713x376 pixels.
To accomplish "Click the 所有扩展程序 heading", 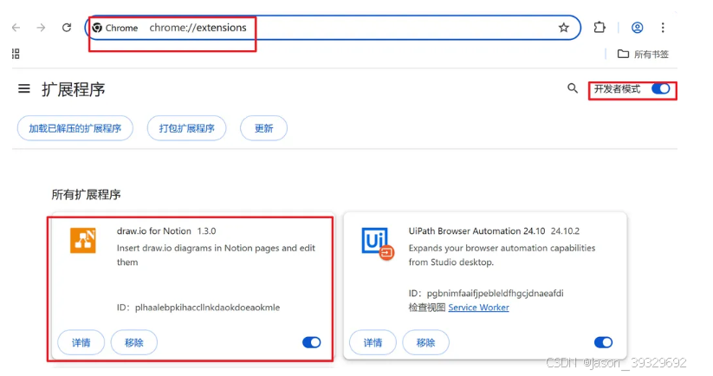I will 86,195.
